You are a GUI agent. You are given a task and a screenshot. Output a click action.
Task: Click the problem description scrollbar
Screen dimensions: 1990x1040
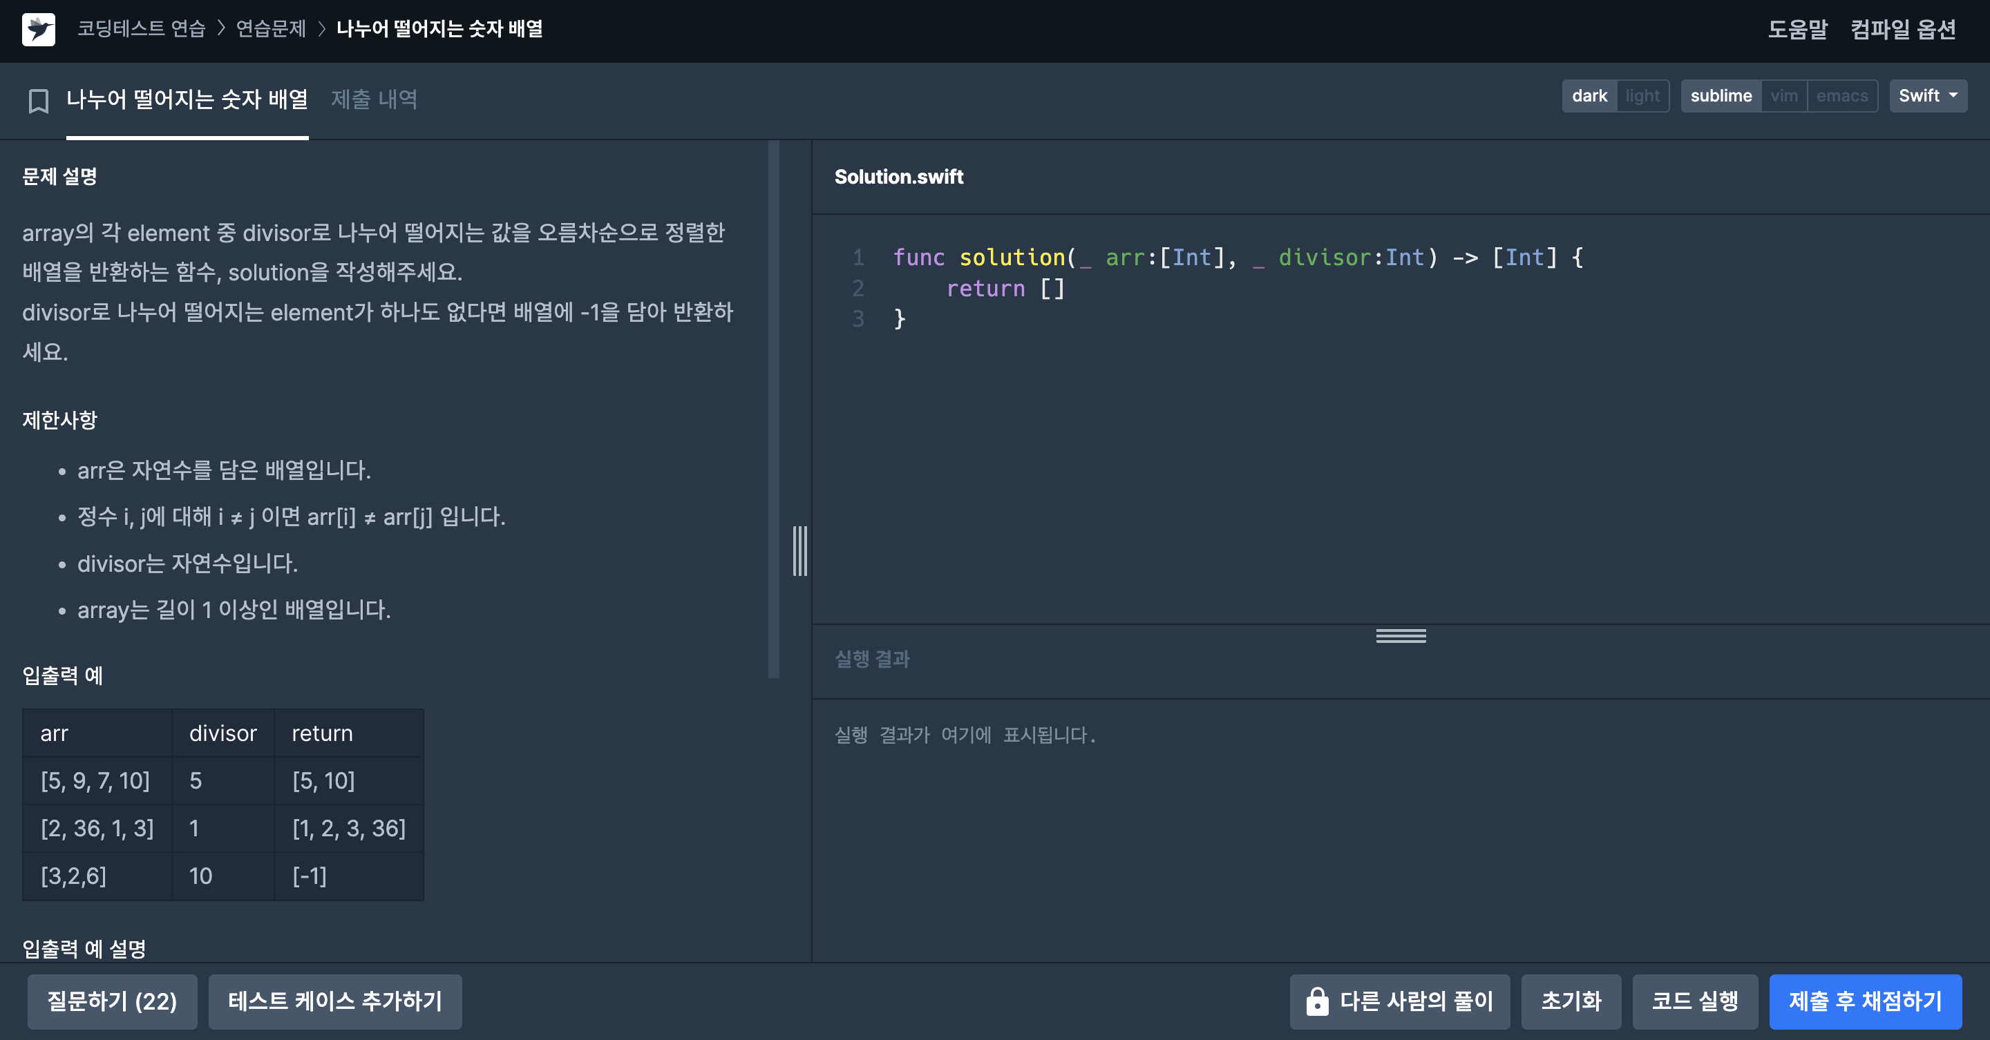(x=773, y=410)
